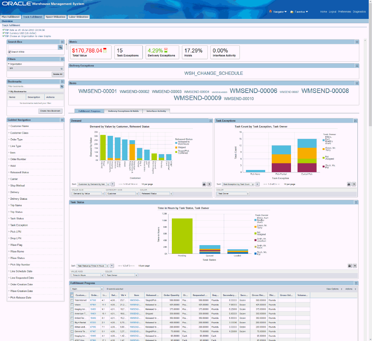Select the Vision row checkbox
Screen dimensions: 372x341
click(x=72, y=305)
